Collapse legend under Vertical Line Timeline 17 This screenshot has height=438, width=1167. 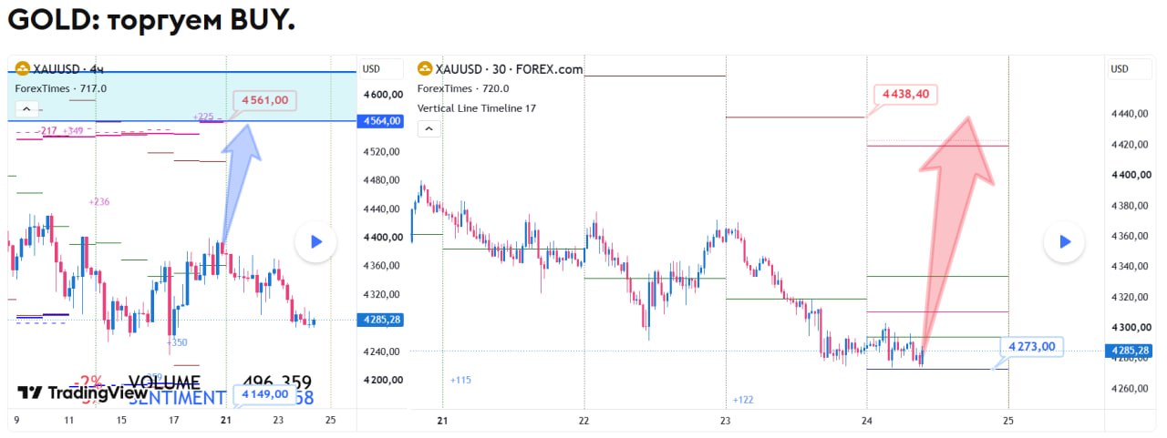coord(429,128)
